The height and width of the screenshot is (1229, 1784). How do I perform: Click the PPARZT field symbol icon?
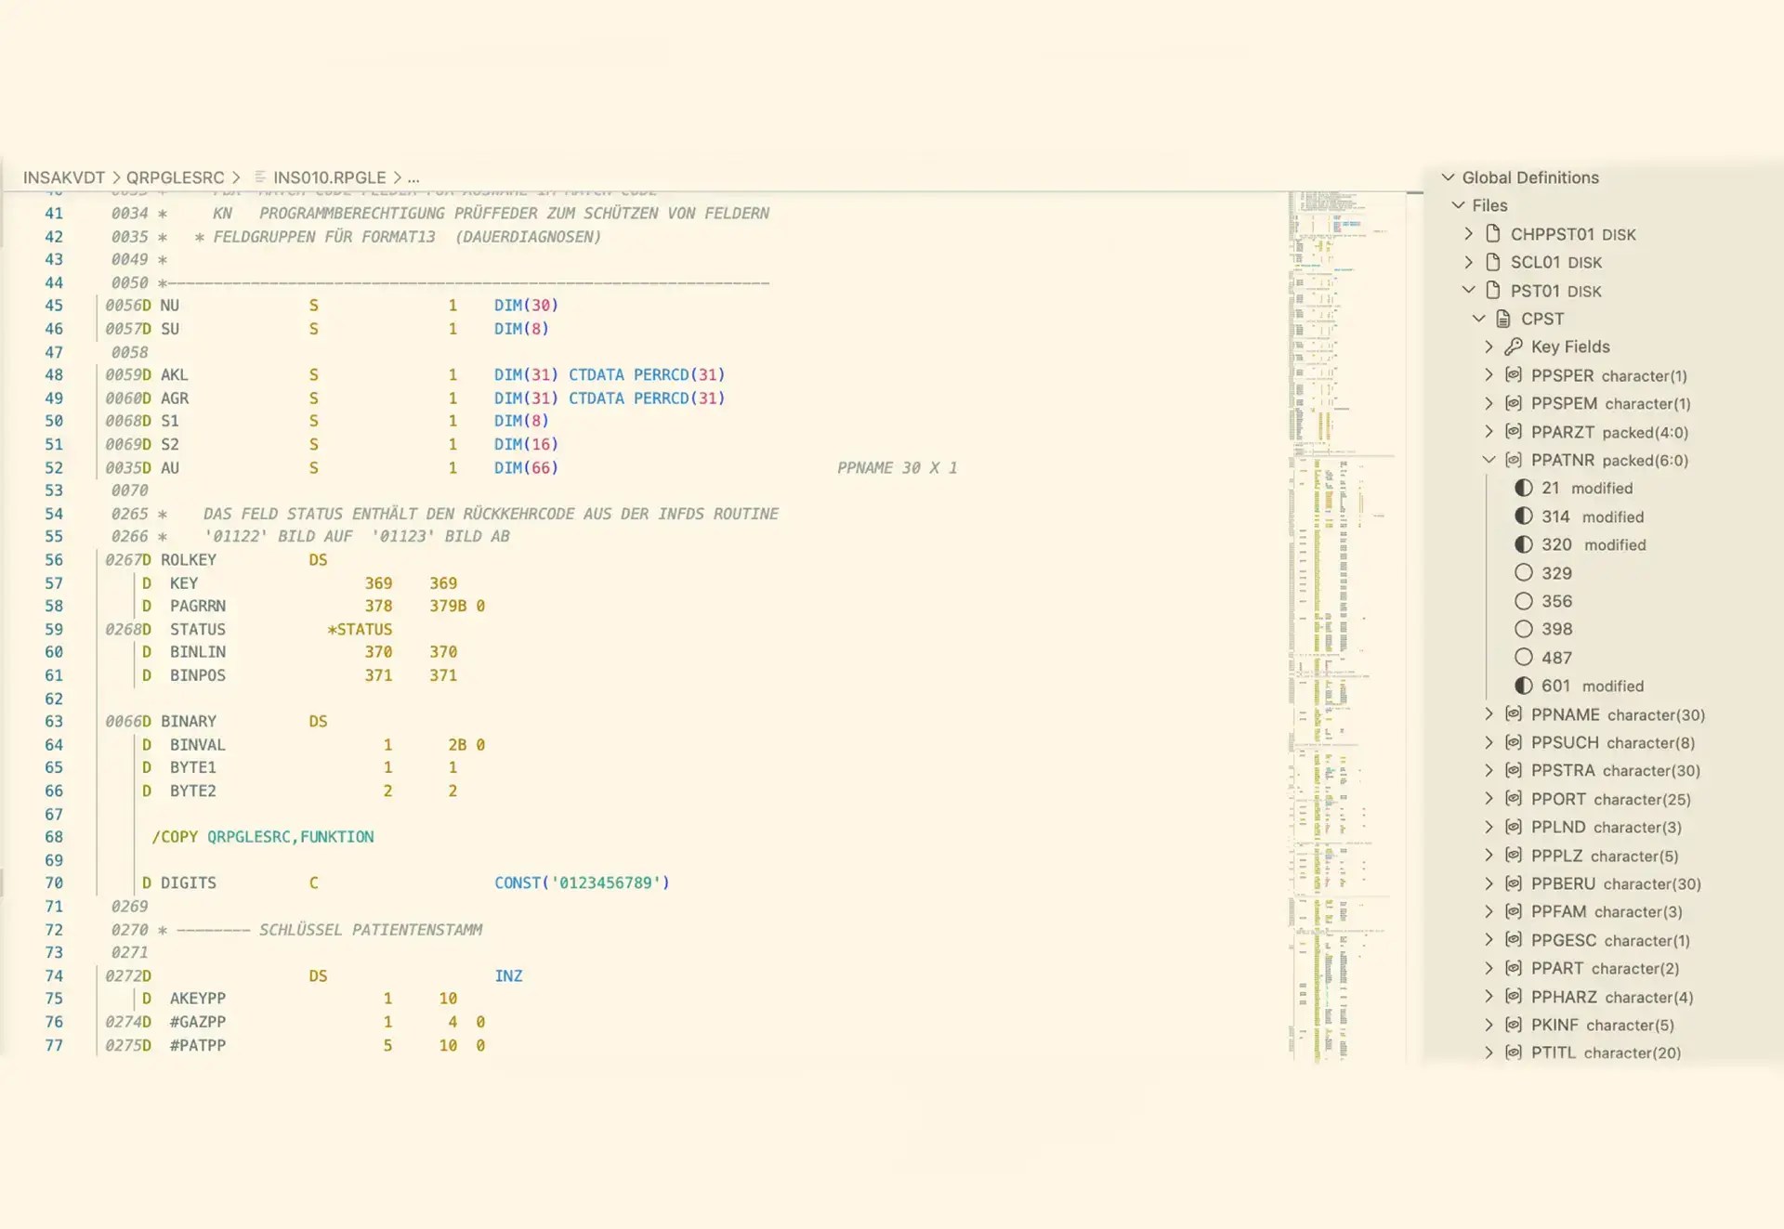(x=1514, y=432)
